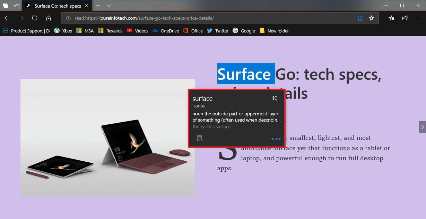Click the download dictionary icon in popup
The height and width of the screenshot is (219, 426).
(x=200, y=138)
